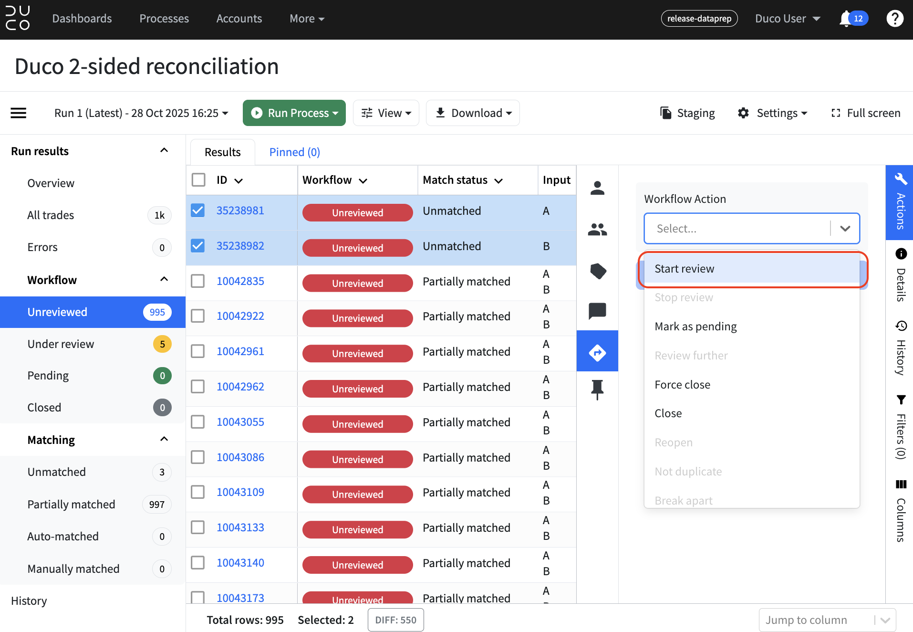Screen dimensions: 913x632
Task: Click the Staging button
Action: 687,113
